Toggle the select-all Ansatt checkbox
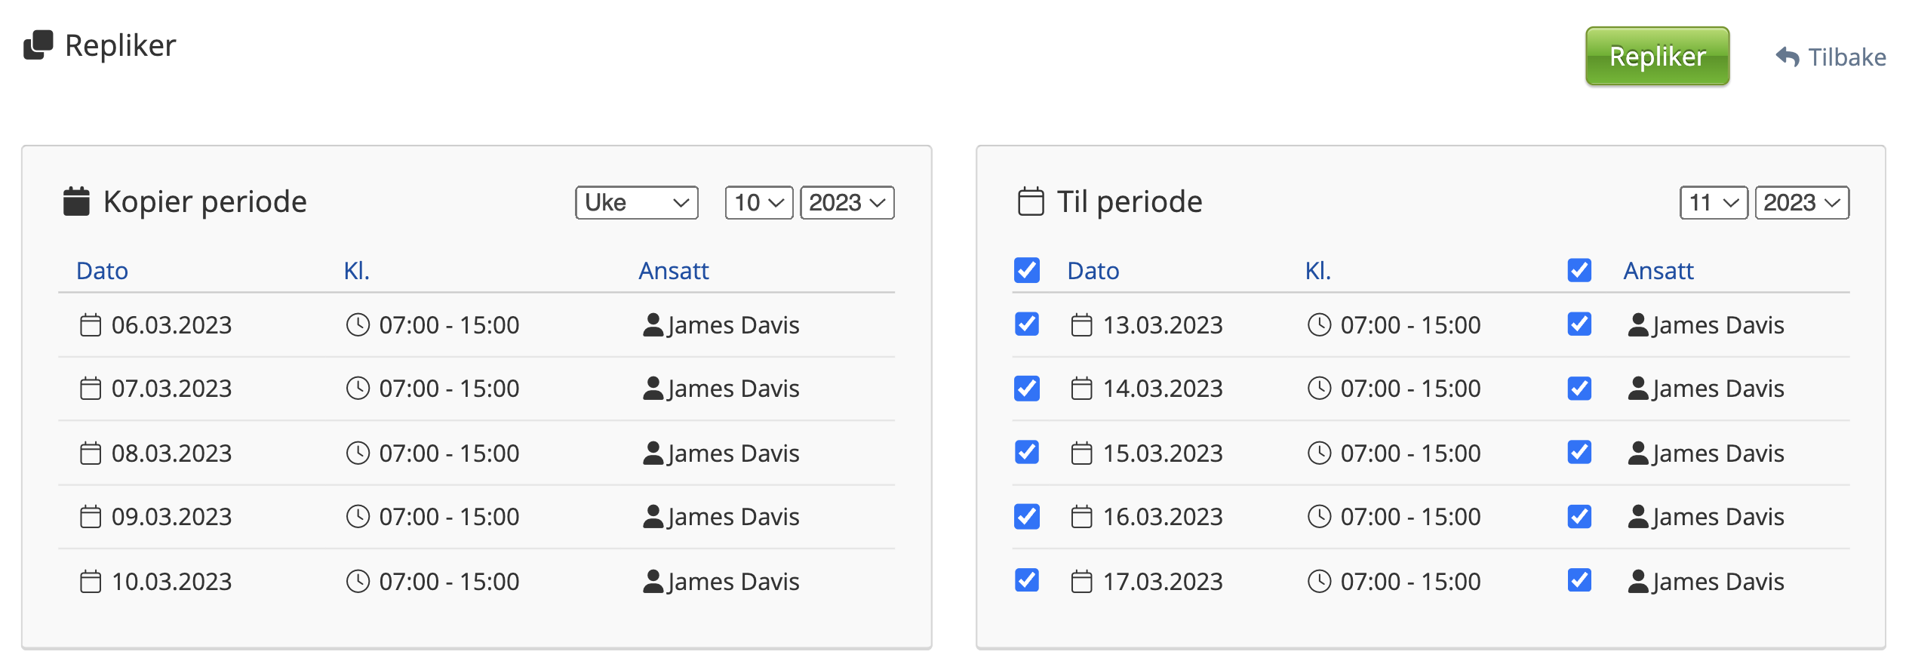This screenshot has width=1909, height=667. click(x=1579, y=270)
